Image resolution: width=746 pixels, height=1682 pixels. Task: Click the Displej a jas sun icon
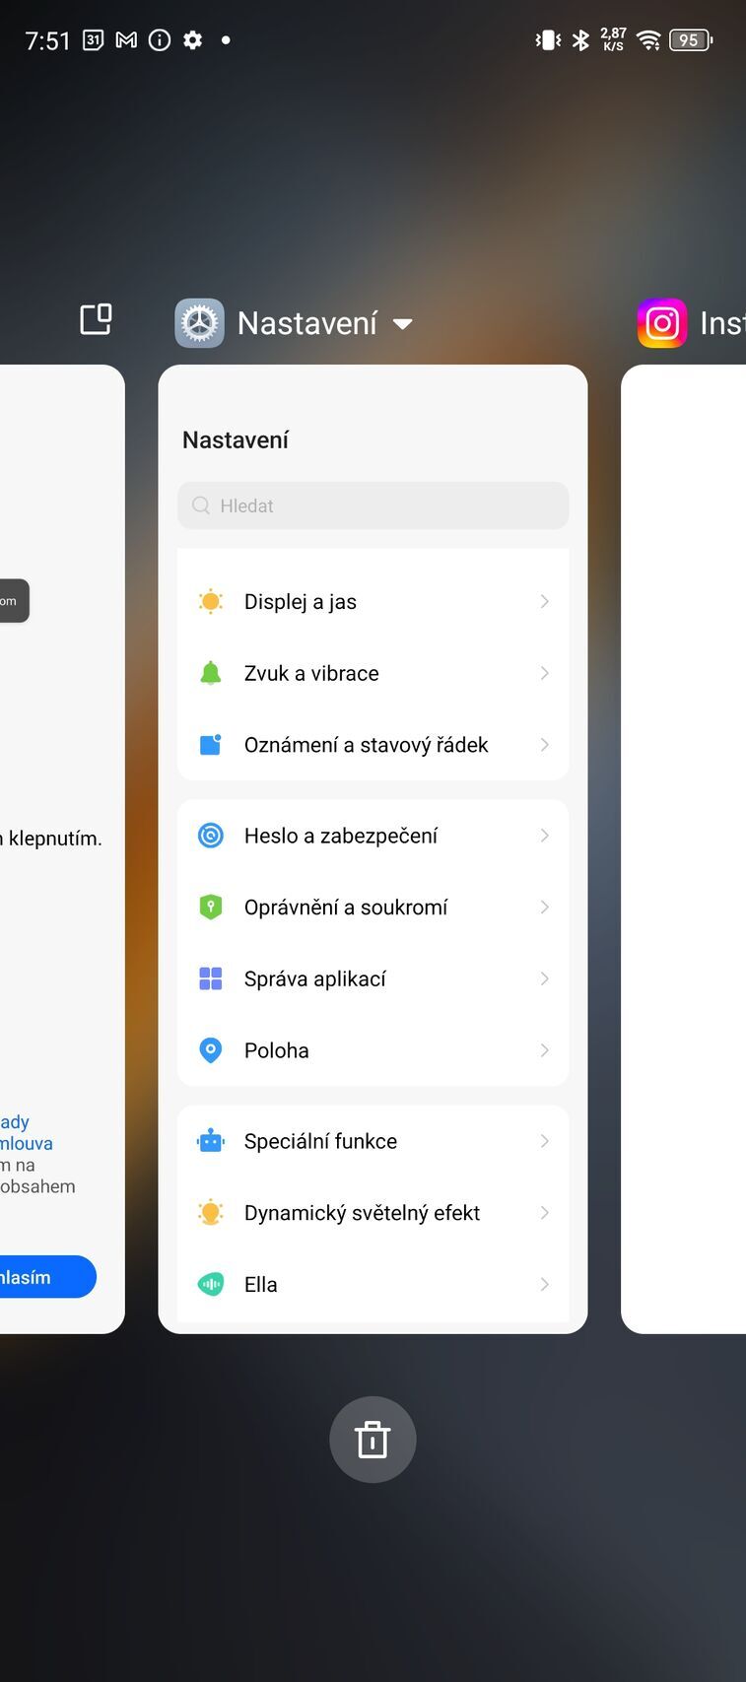[x=211, y=601]
